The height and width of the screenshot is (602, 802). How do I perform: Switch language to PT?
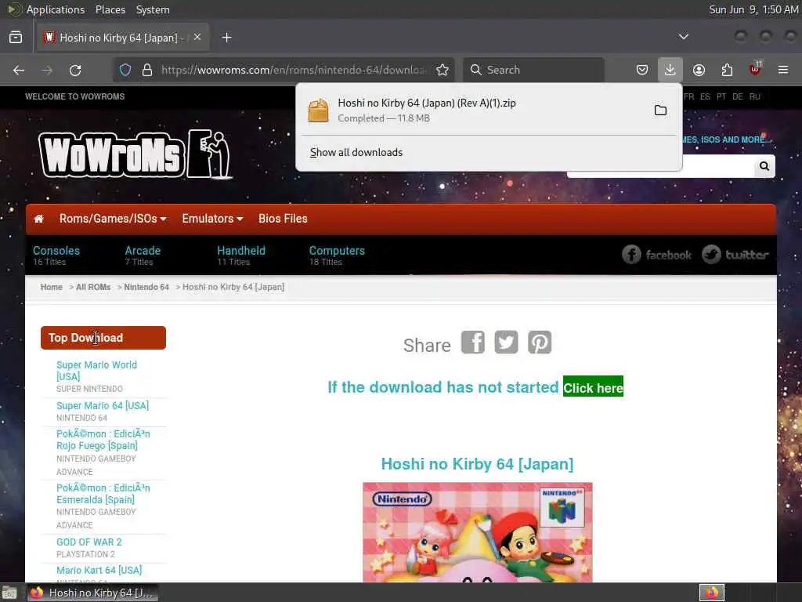721,96
